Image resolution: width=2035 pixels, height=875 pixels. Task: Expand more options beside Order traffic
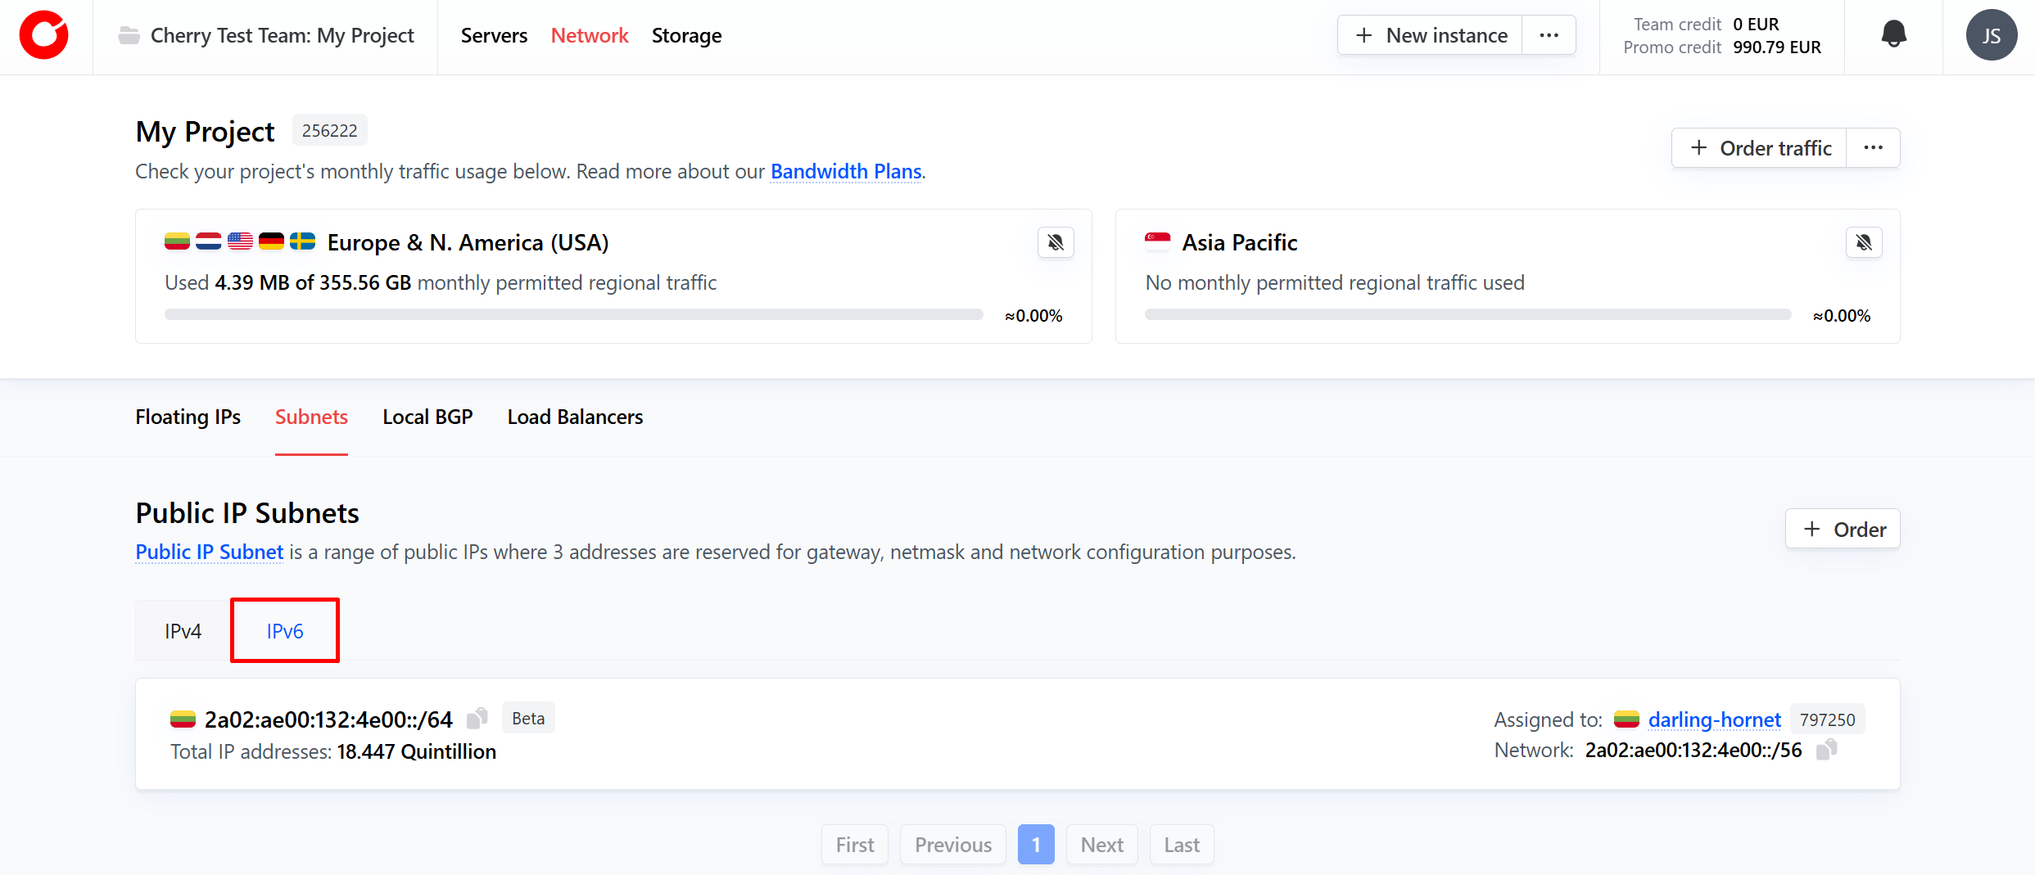1873,148
